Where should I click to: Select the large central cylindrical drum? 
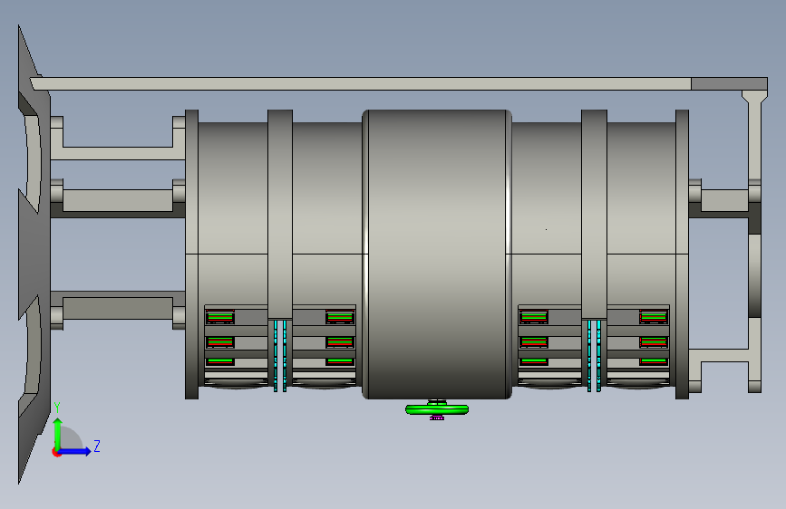click(x=437, y=254)
